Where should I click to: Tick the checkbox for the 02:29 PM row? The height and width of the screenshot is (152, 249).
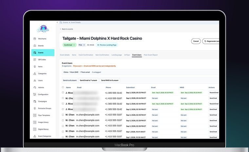[63, 115]
